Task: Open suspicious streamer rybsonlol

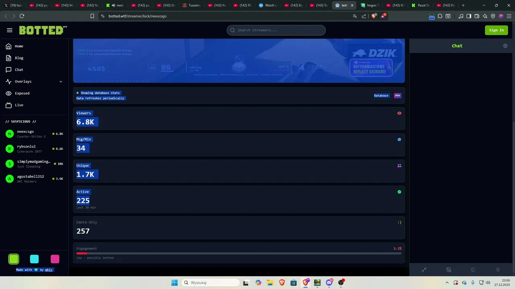Action: [x=34, y=149]
